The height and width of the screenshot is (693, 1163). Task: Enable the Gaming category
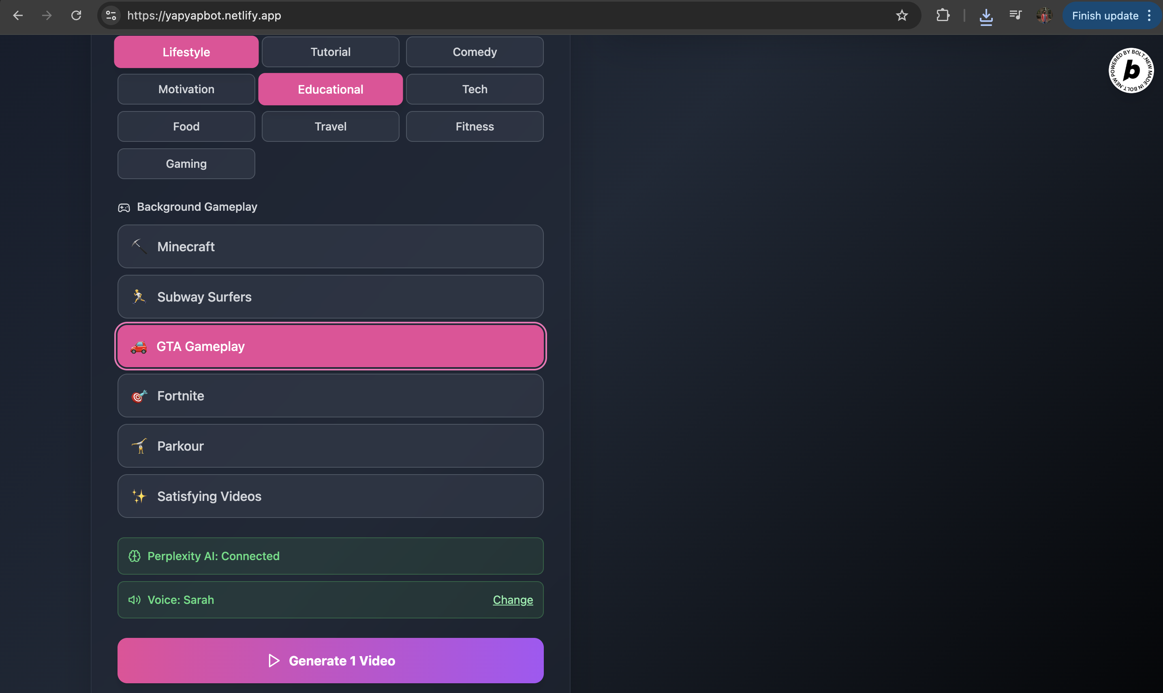(186, 164)
